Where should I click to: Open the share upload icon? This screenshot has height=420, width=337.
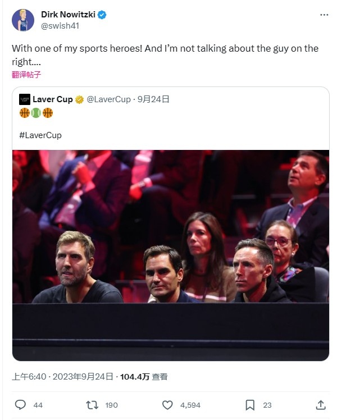[320, 405]
